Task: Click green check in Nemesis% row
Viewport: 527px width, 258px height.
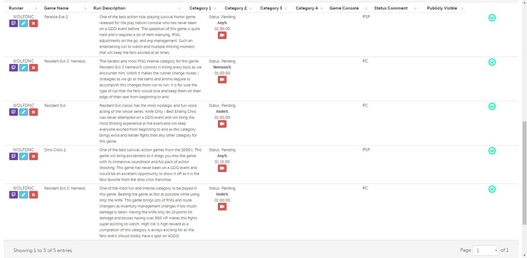Action: pyautogui.click(x=492, y=62)
